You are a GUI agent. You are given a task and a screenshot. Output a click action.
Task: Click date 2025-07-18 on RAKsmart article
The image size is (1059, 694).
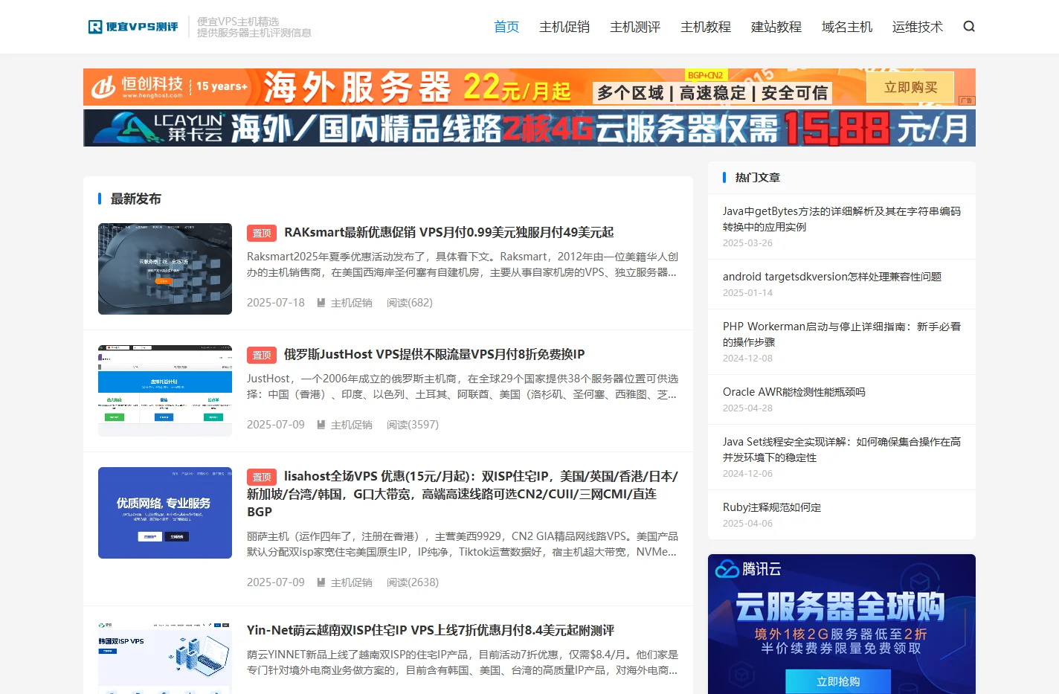coord(276,303)
